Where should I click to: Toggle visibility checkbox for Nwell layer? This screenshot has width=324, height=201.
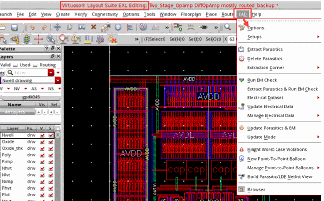point(42,135)
